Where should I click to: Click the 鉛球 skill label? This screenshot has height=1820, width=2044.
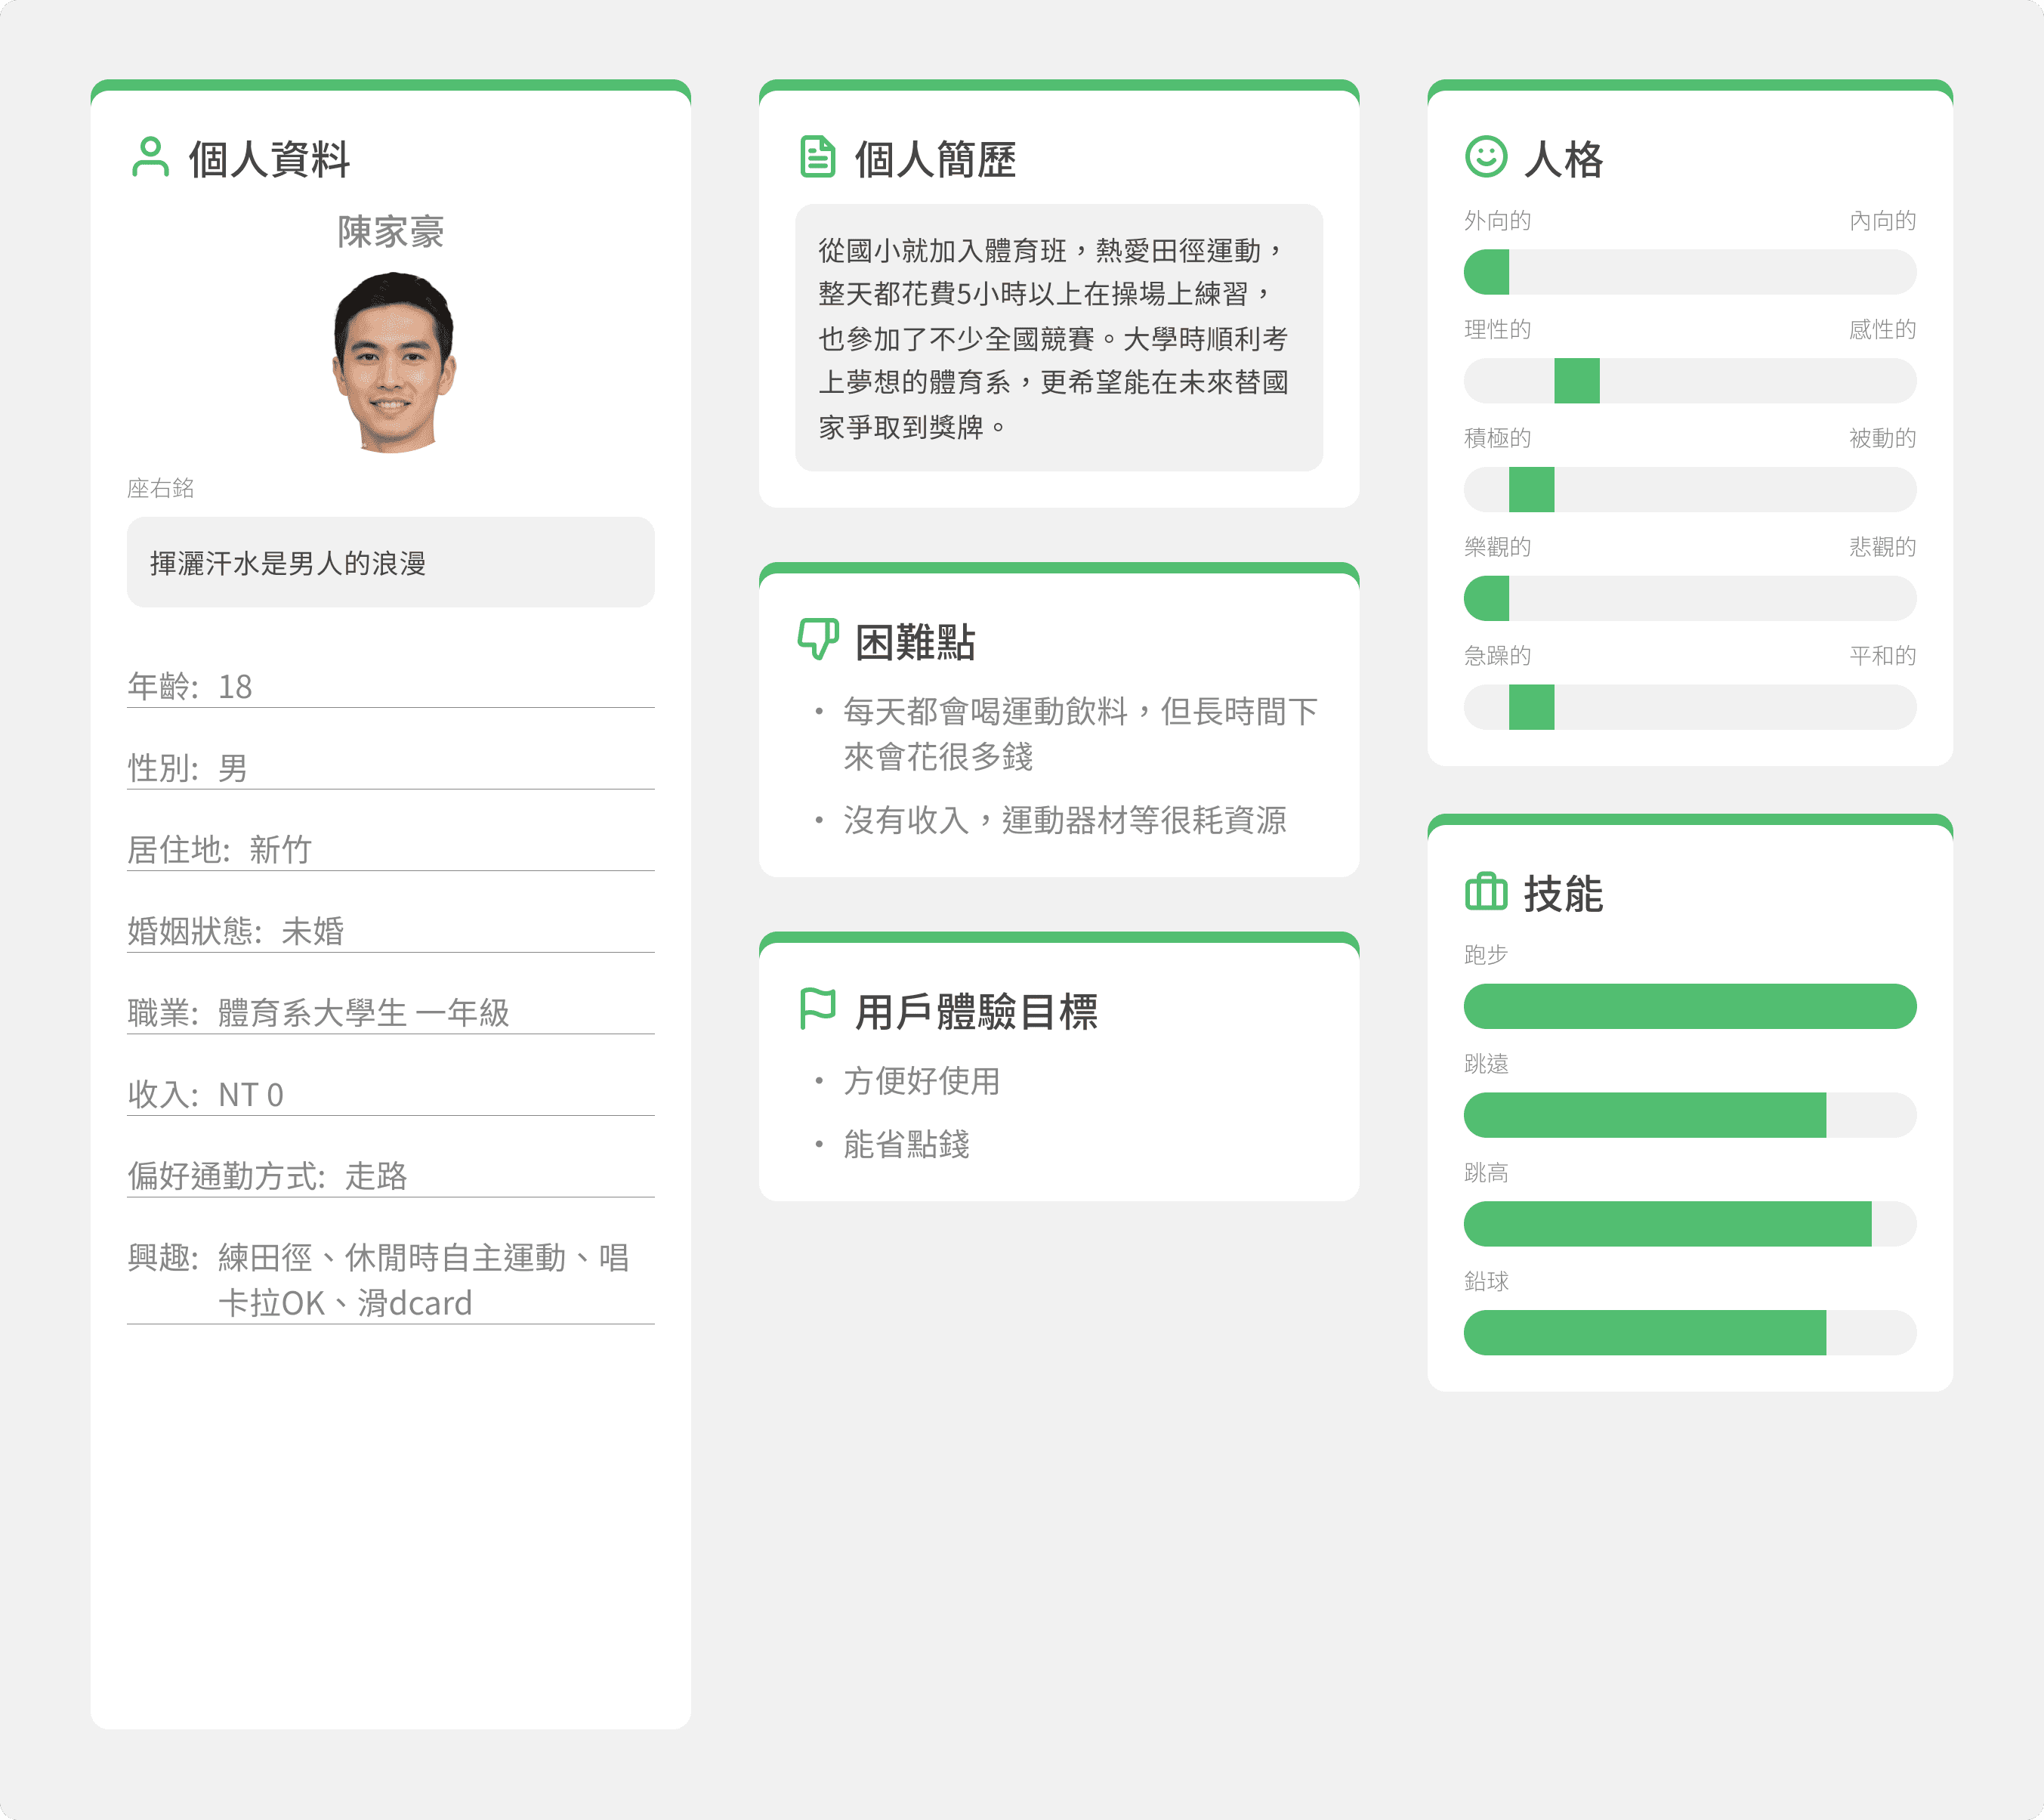coord(1485,1281)
